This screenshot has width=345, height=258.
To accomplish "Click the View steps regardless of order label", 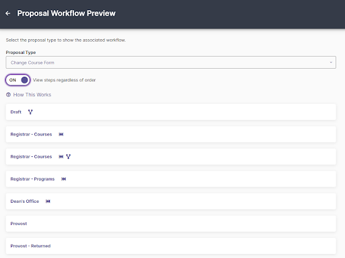I will click(64, 80).
